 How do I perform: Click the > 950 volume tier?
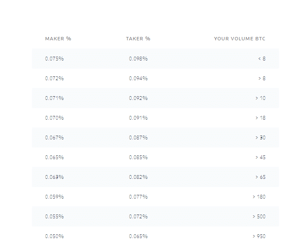pyautogui.click(x=259, y=236)
